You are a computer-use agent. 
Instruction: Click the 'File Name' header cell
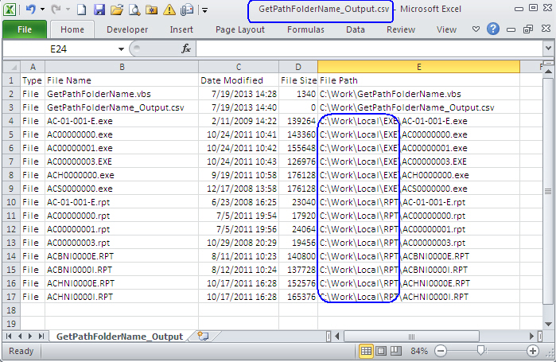[x=122, y=80]
